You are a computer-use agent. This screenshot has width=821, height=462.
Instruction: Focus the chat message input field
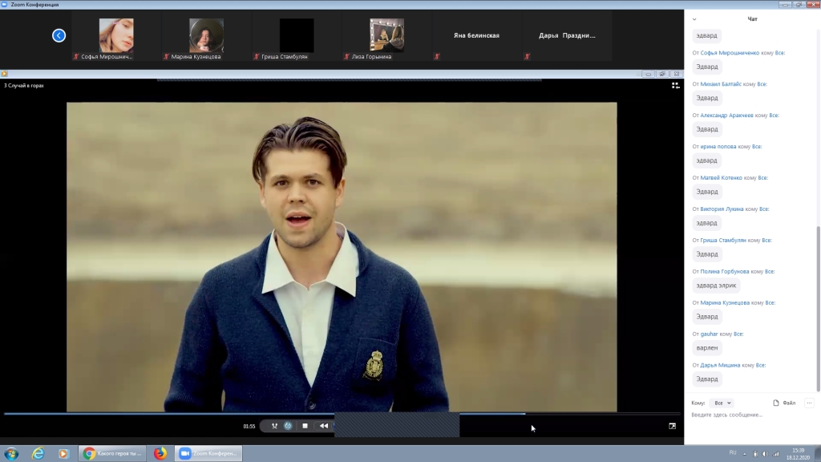coord(752,415)
